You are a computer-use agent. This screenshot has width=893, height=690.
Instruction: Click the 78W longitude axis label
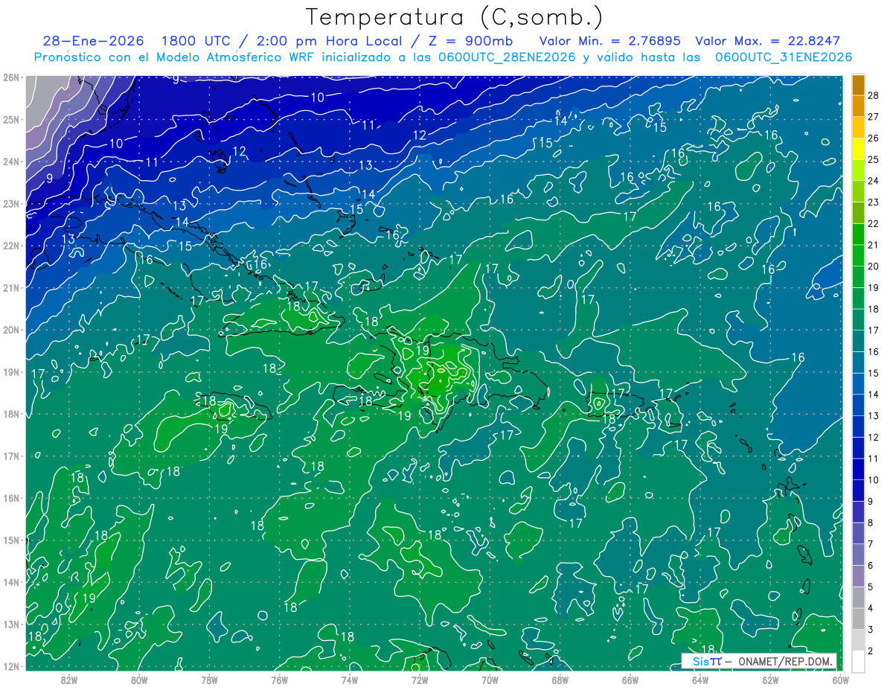click(209, 680)
